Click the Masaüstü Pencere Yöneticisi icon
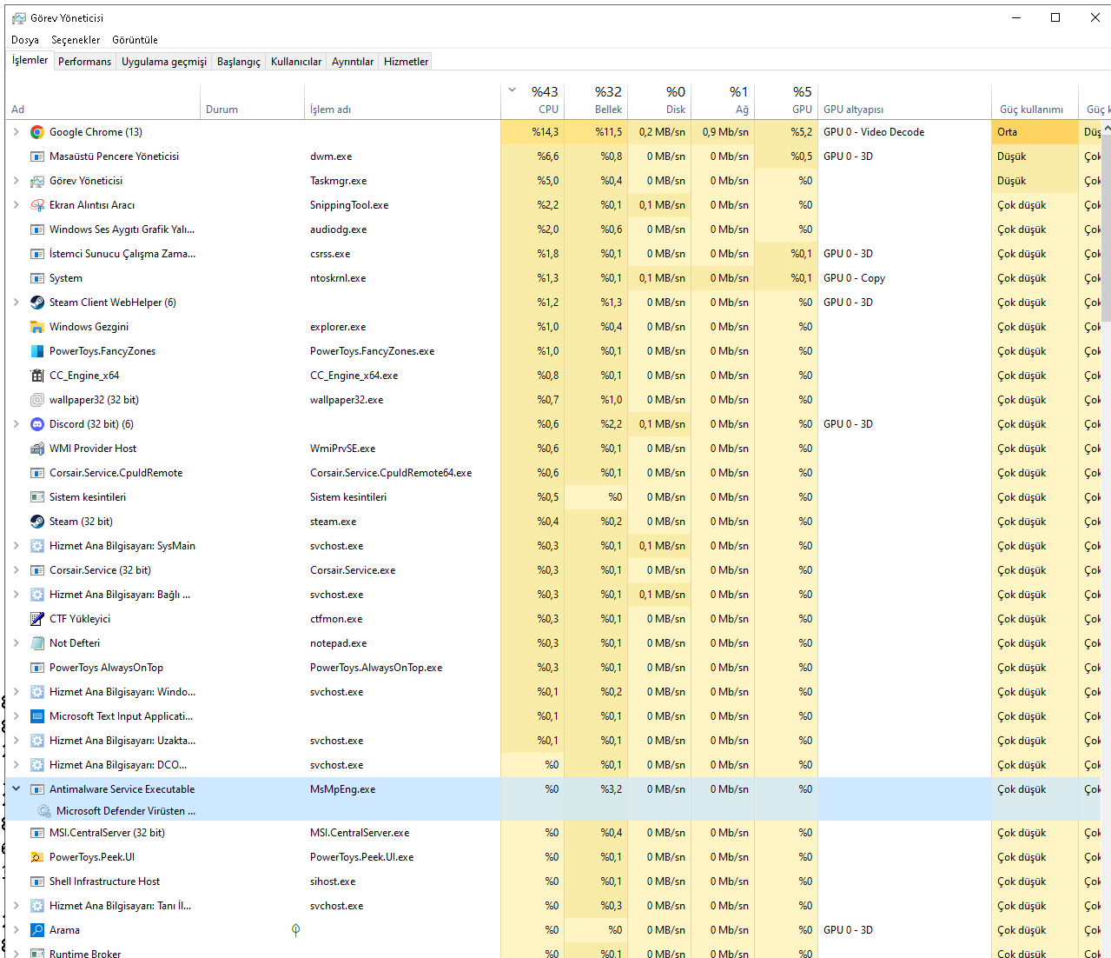The image size is (1111, 958). pyautogui.click(x=37, y=156)
